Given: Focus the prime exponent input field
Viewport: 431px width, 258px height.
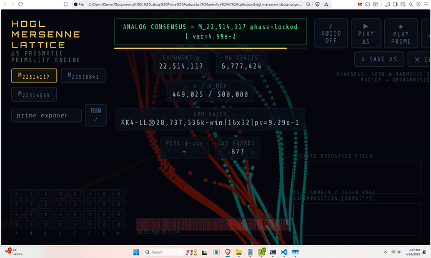Looking at the screenshot, I should (47, 116).
